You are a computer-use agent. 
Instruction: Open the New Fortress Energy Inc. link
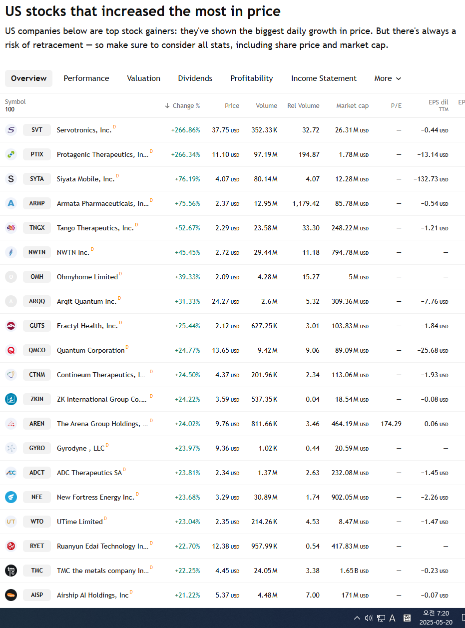pyautogui.click(x=95, y=497)
